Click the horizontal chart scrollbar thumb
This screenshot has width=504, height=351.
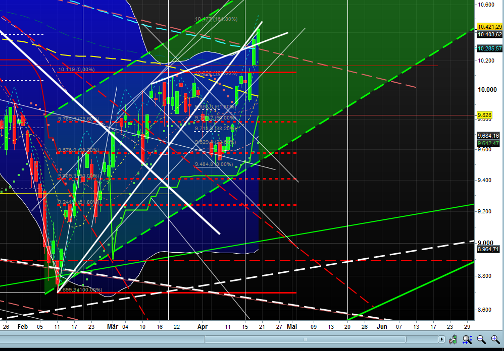point(305,339)
